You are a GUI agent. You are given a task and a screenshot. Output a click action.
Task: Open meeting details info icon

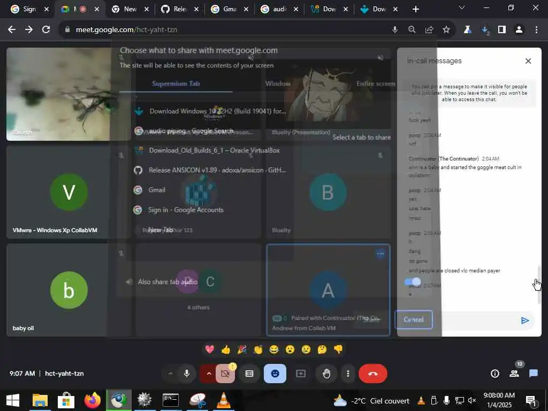495,374
